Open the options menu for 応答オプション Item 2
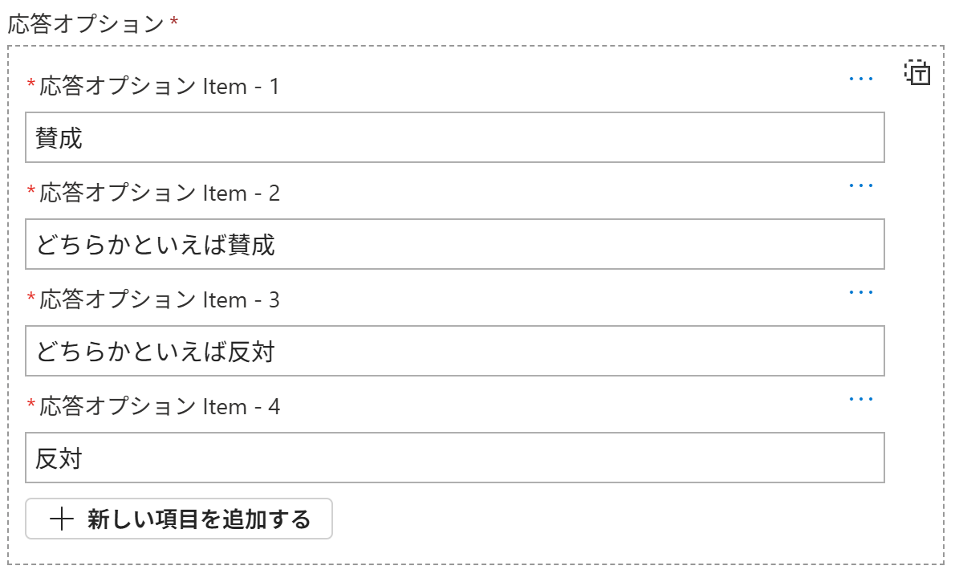 click(x=860, y=184)
